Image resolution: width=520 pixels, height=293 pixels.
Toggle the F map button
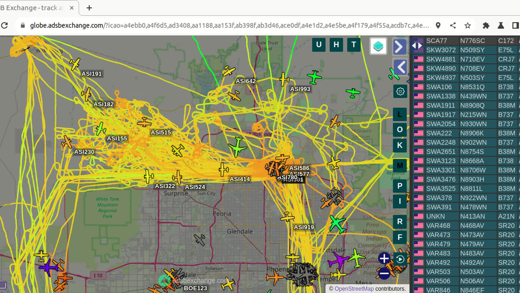[x=400, y=237]
